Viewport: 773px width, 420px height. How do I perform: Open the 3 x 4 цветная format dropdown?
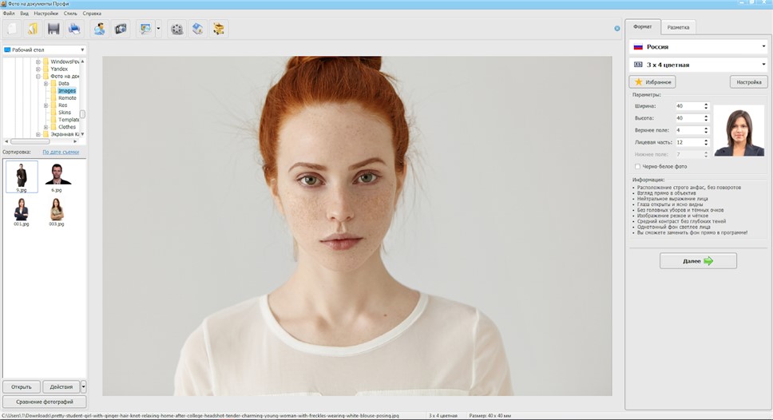699,65
